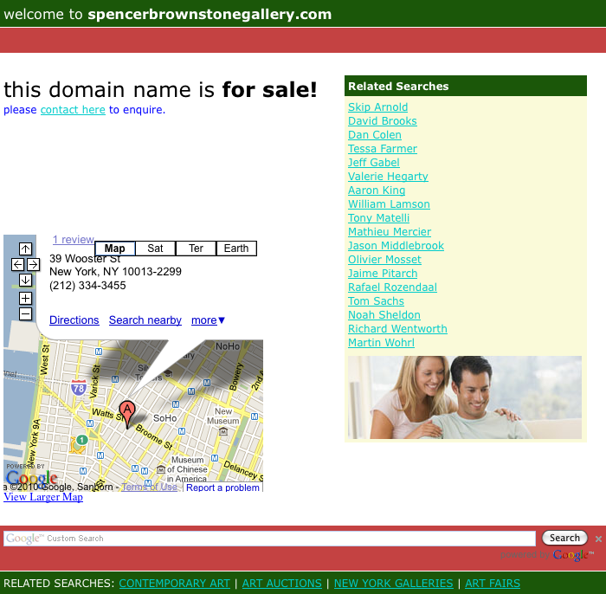Open the Tessa Farmer related search

(383, 149)
